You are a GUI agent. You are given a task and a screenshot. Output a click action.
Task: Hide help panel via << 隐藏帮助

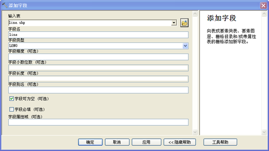(x=180, y=142)
